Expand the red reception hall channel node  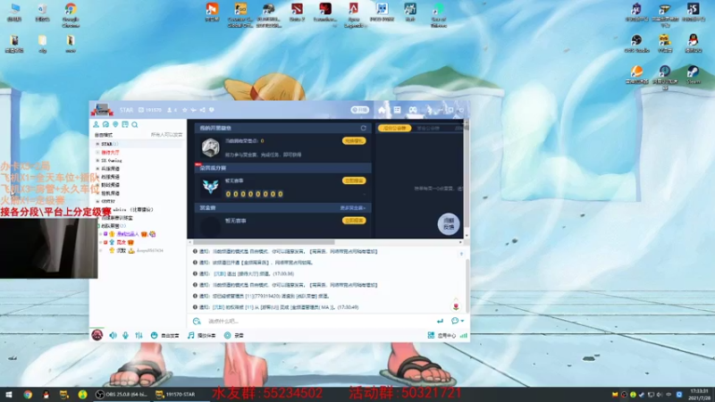[97, 152]
